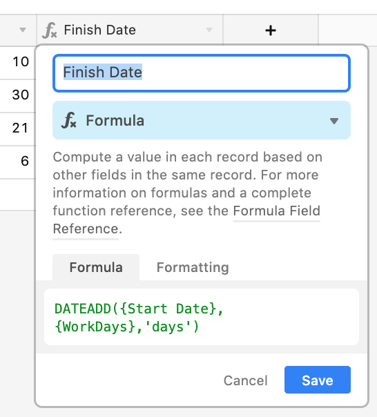
Task: Click the formula icon in Finish Date header
Action: [x=50, y=30]
